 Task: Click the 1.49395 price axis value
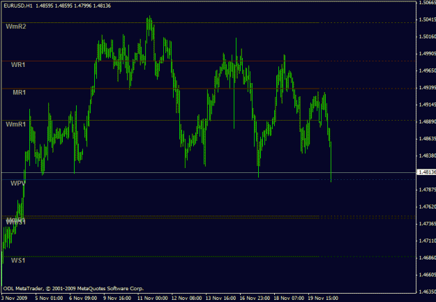click(428, 88)
